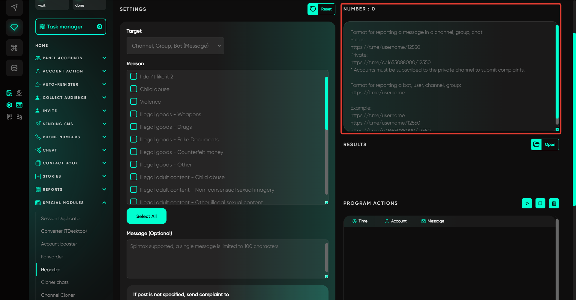Click the paper plane icon in left rail
This screenshot has width=576, height=300.
click(x=14, y=7)
